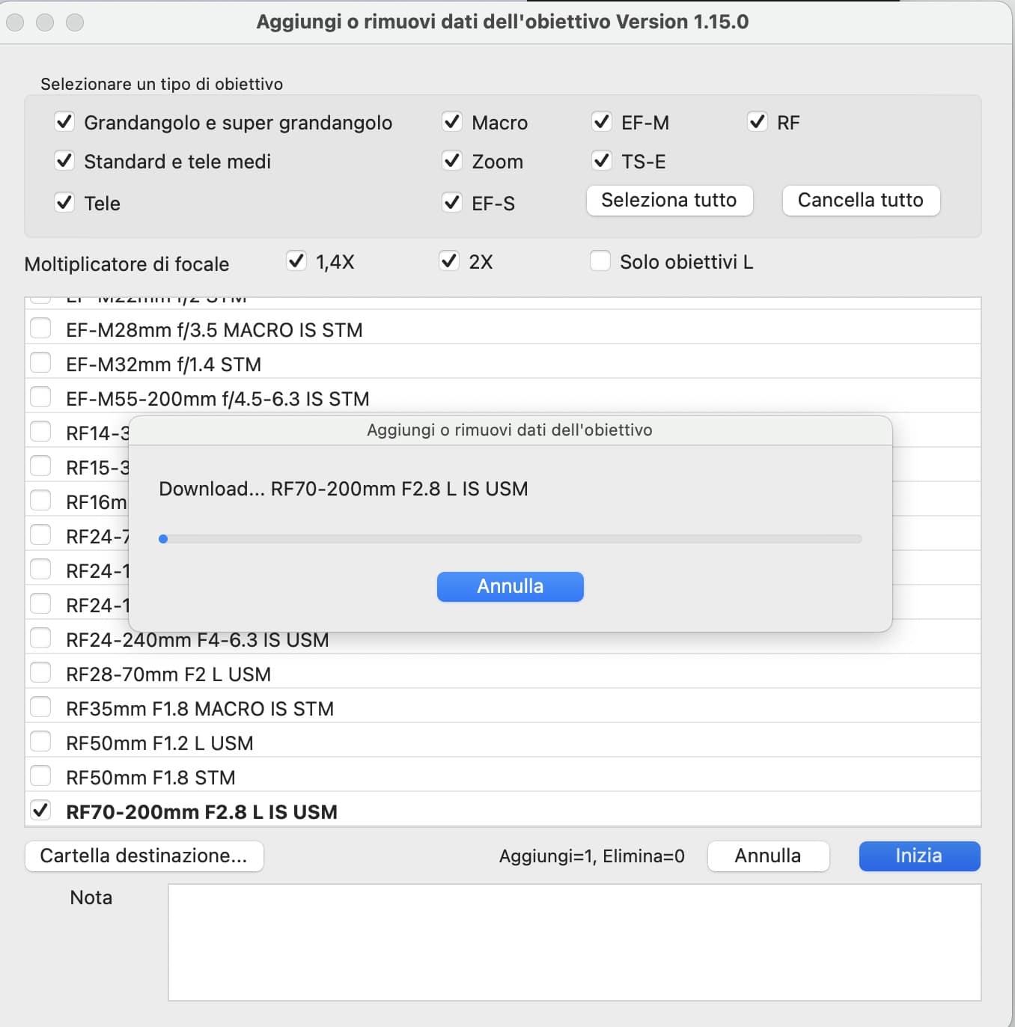1015x1027 pixels.
Task: Open the 'Cartella destinazione...' chooser
Action: click(x=144, y=856)
